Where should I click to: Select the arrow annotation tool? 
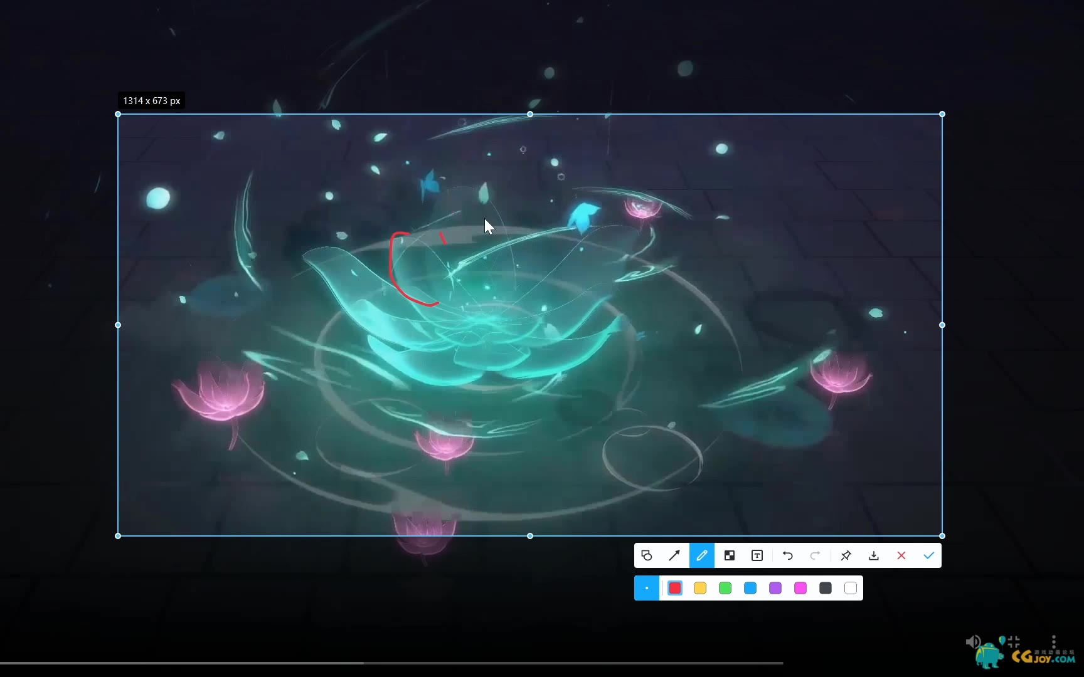(x=674, y=555)
